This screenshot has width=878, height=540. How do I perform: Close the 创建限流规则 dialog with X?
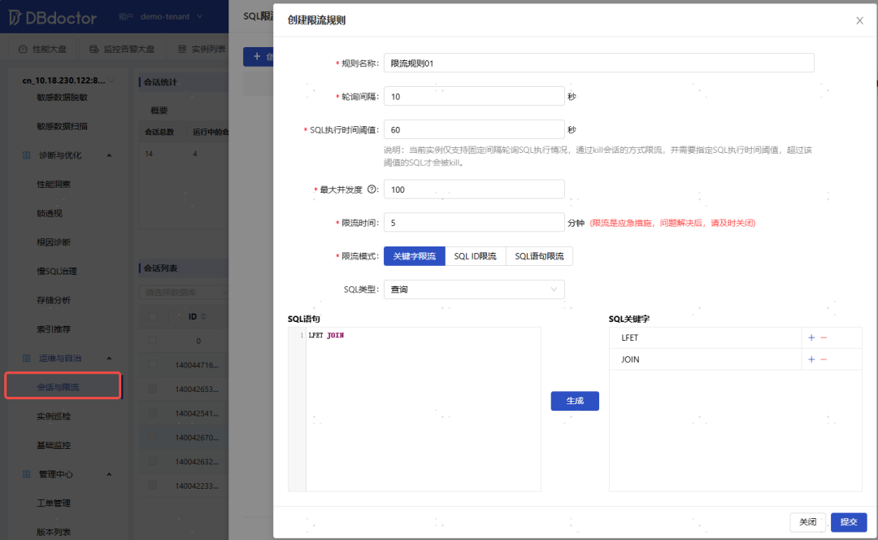(859, 20)
